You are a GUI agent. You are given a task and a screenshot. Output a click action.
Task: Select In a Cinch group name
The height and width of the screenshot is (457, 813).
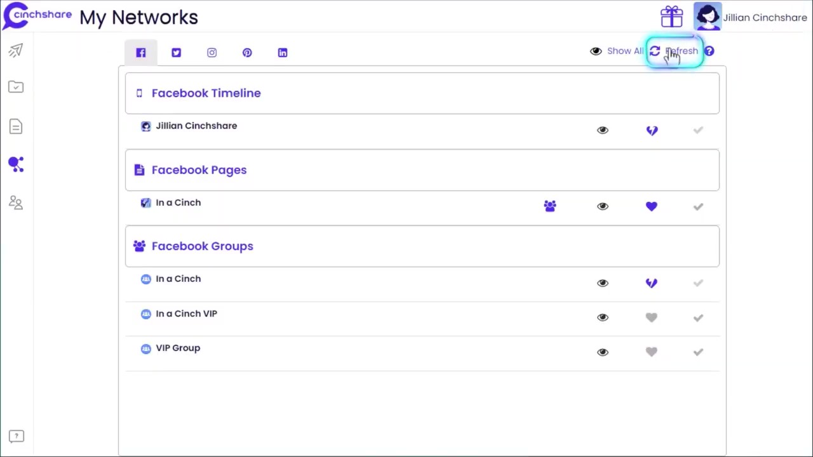pos(178,279)
